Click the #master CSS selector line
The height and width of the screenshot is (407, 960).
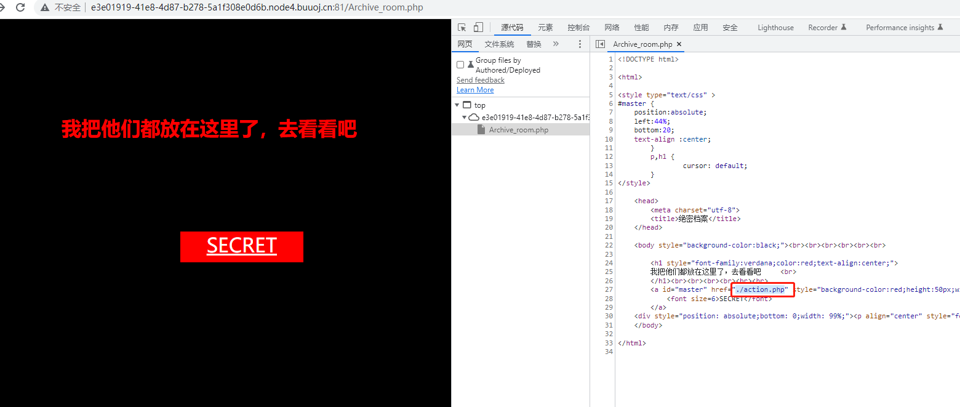636,103
